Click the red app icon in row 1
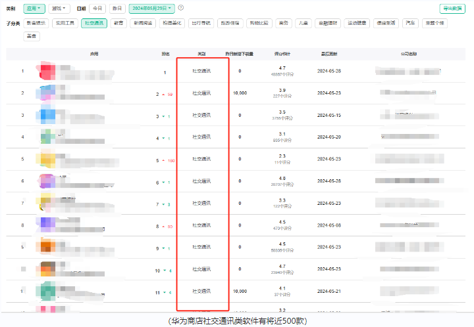The width and height of the screenshot is (474, 327). pyautogui.click(x=48, y=71)
